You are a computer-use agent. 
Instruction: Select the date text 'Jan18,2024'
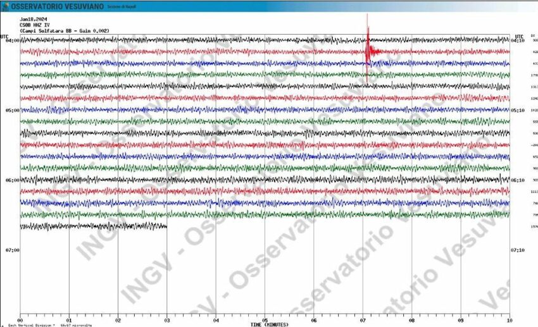[34, 19]
